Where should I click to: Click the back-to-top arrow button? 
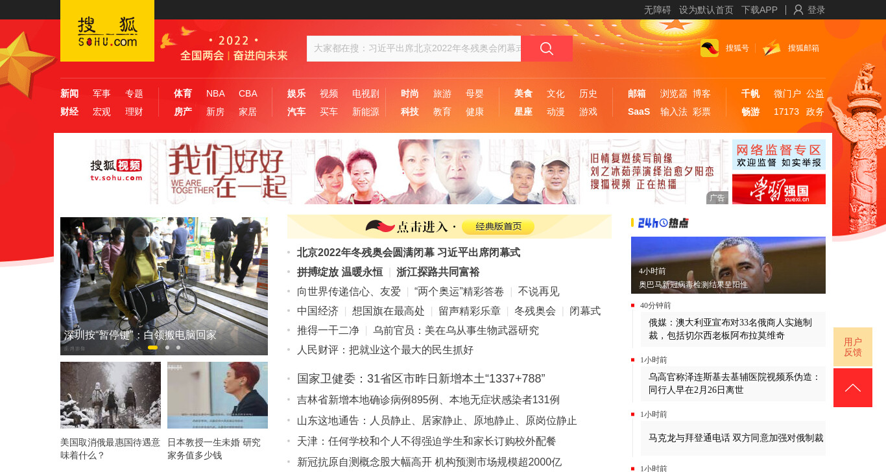(853, 388)
